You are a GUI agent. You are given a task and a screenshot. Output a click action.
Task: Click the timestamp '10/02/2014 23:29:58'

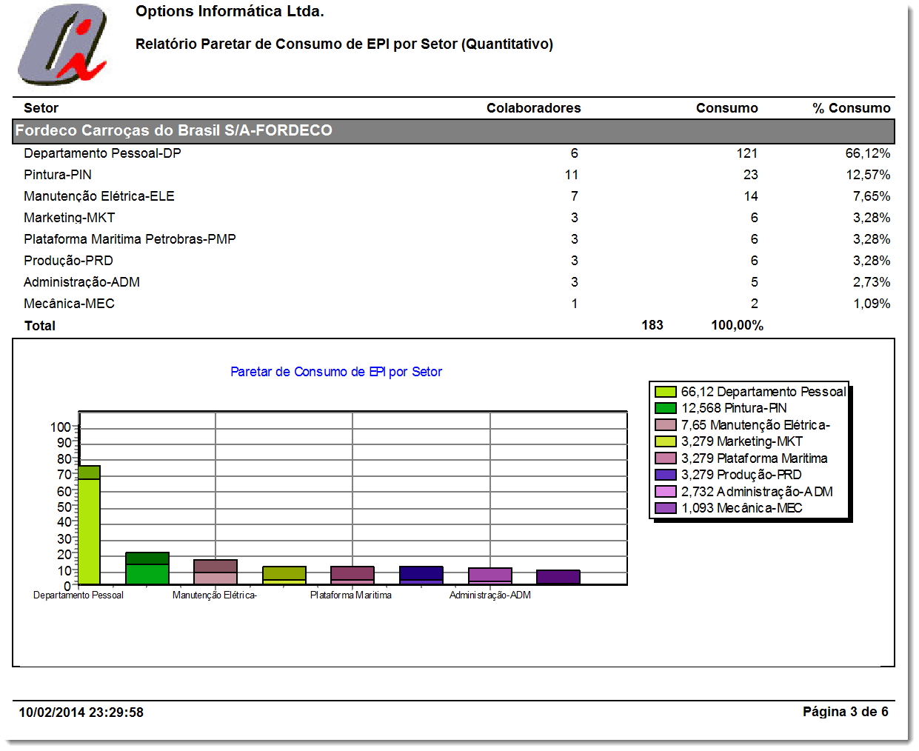click(81, 712)
